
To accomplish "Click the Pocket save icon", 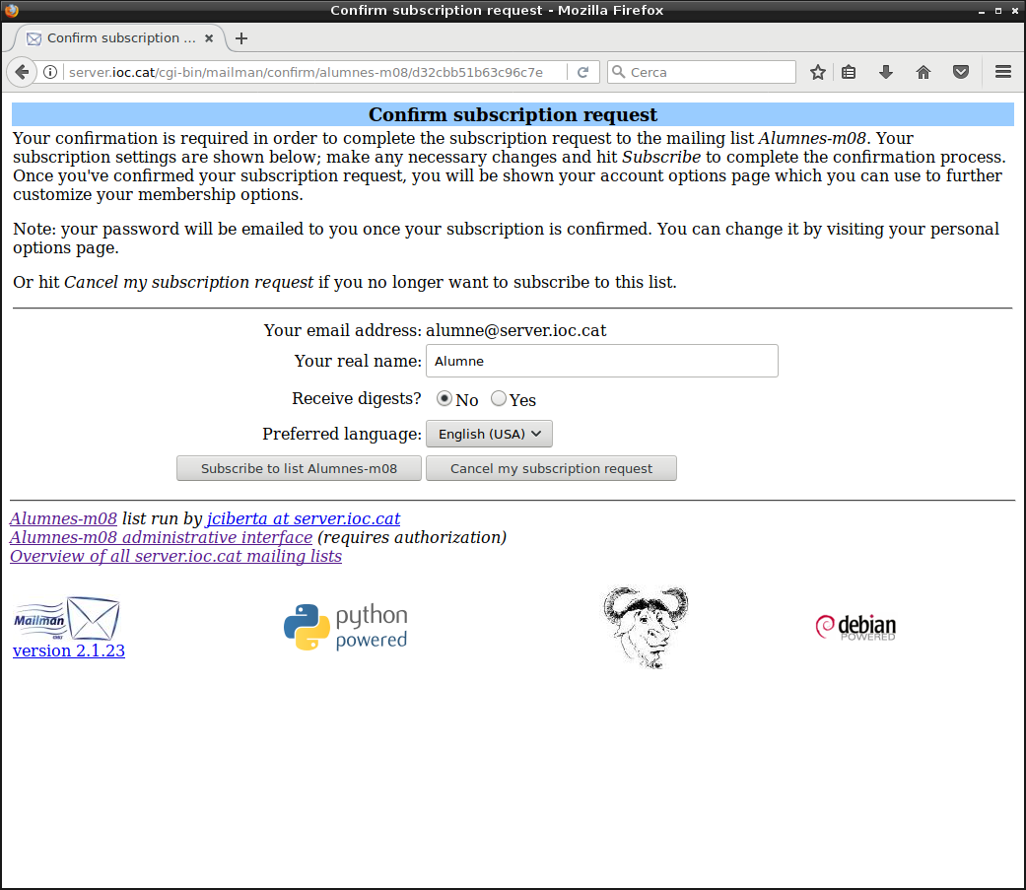I will tap(960, 72).
